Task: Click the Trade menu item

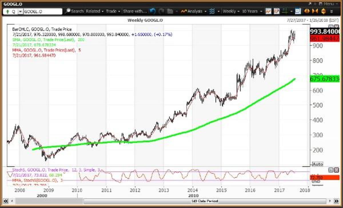Action: point(111,11)
